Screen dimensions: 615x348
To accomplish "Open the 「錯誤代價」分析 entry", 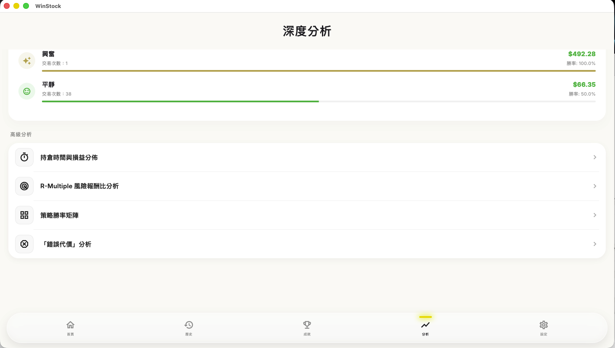I will click(x=66, y=244).
